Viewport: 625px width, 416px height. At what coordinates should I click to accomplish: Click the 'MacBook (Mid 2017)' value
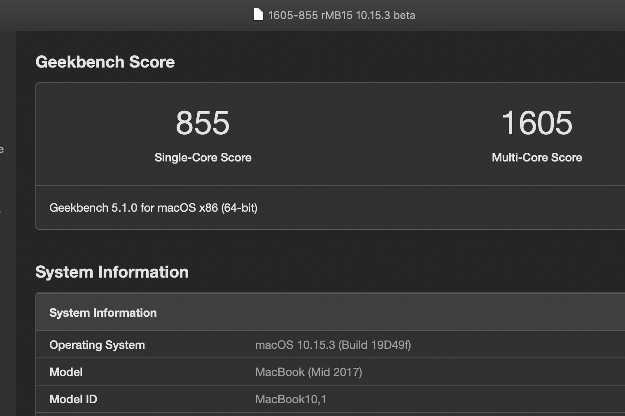[x=309, y=372]
